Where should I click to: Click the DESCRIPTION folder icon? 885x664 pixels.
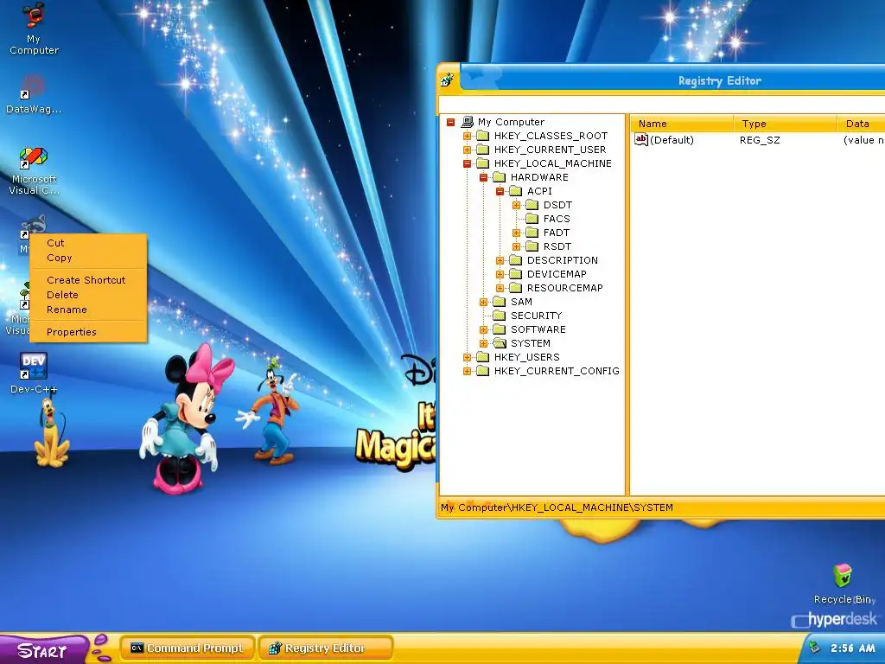[x=515, y=260]
